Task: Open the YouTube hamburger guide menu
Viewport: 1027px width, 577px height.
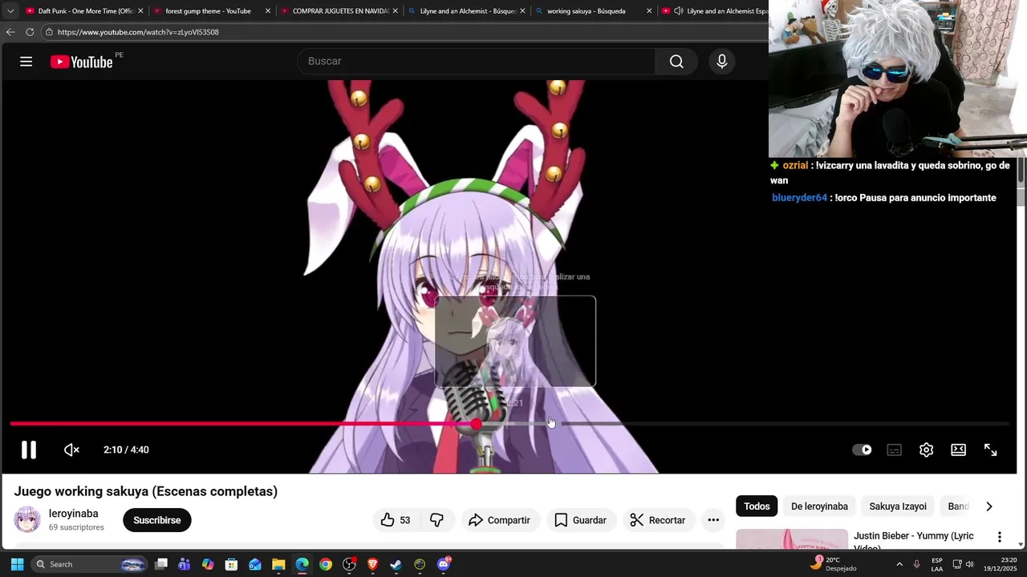Action: pyautogui.click(x=26, y=62)
